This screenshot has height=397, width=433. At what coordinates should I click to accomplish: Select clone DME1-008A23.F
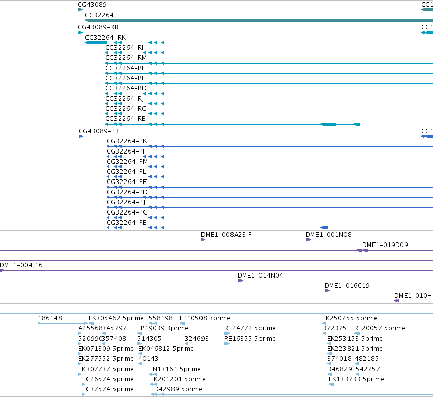click(226, 235)
